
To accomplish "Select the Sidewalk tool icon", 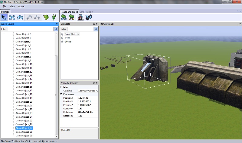I will (x=89, y=17).
